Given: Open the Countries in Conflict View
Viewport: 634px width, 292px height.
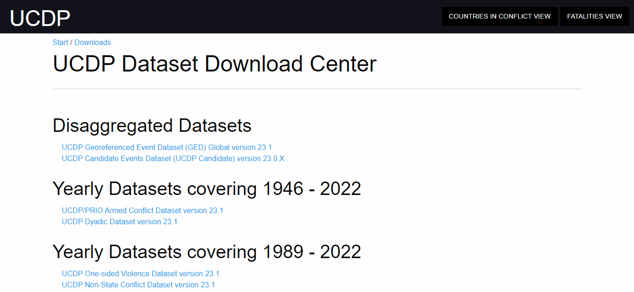Looking at the screenshot, I should 499,16.
